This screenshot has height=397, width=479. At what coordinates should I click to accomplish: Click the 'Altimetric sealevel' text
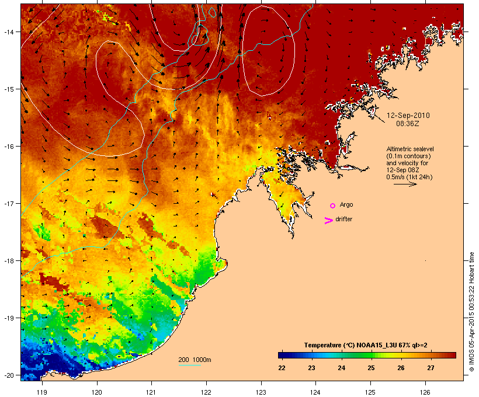[410, 149]
